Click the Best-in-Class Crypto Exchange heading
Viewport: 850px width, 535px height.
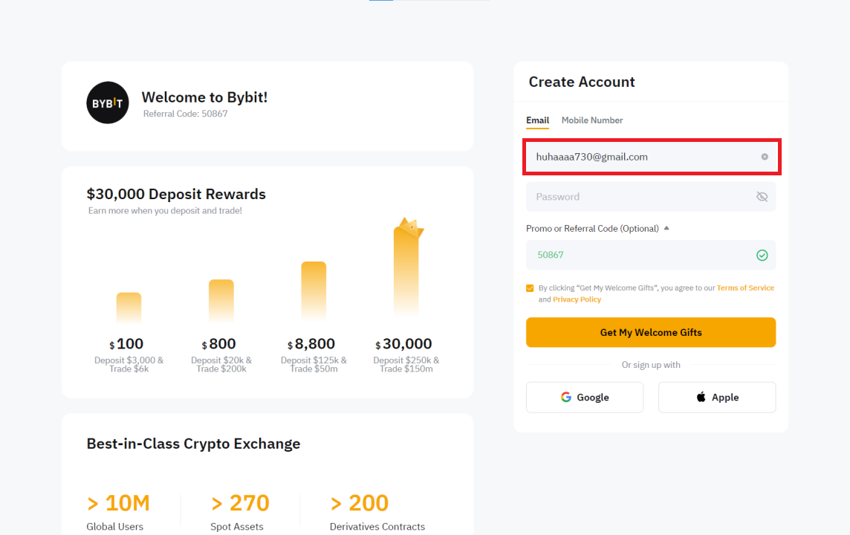point(193,444)
